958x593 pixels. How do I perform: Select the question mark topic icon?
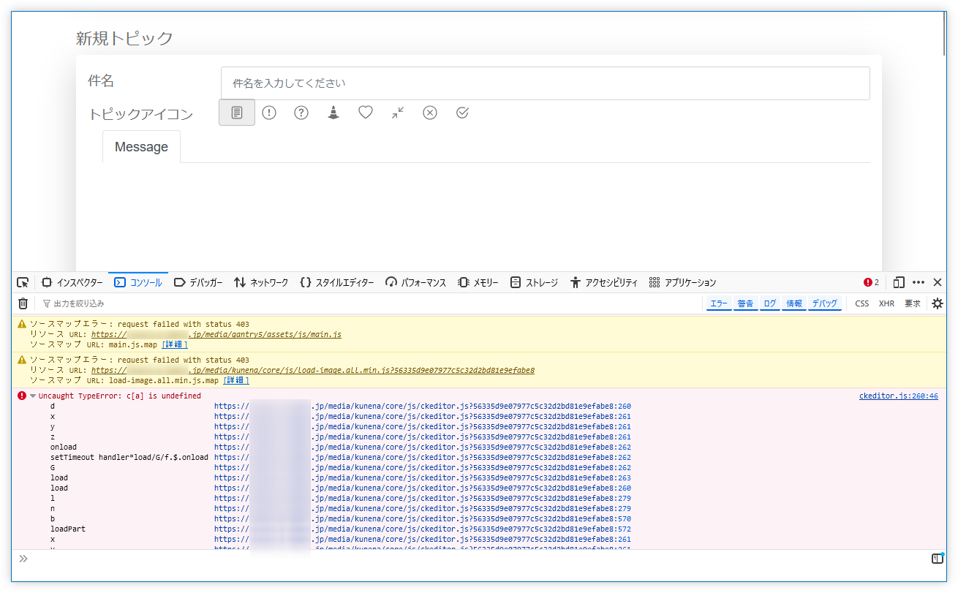301,113
